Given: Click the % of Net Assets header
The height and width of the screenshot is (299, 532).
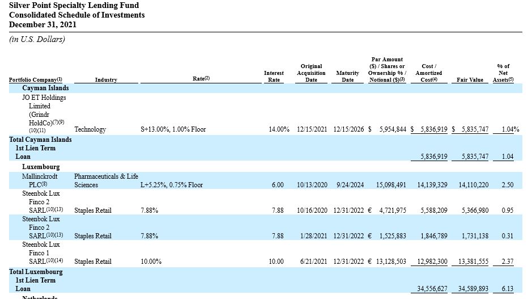Looking at the screenshot, I should [x=503, y=73].
